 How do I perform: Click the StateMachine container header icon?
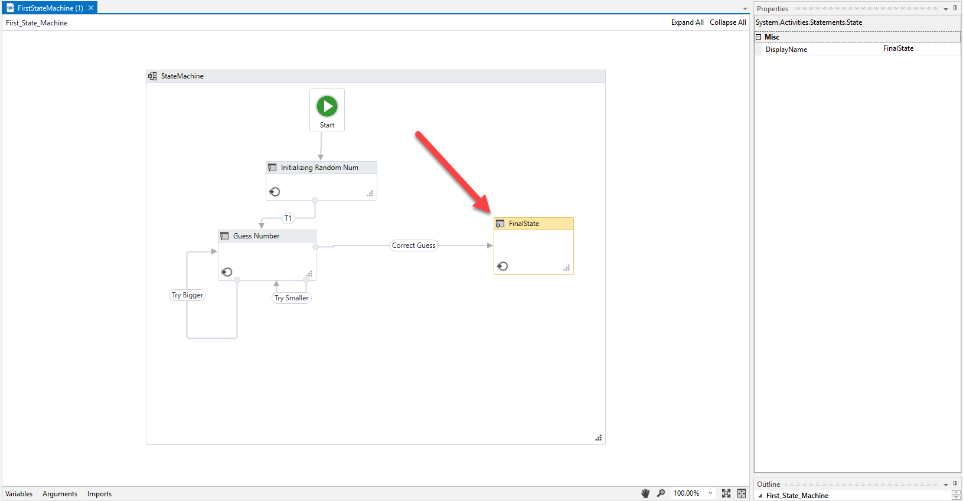click(152, 76)
